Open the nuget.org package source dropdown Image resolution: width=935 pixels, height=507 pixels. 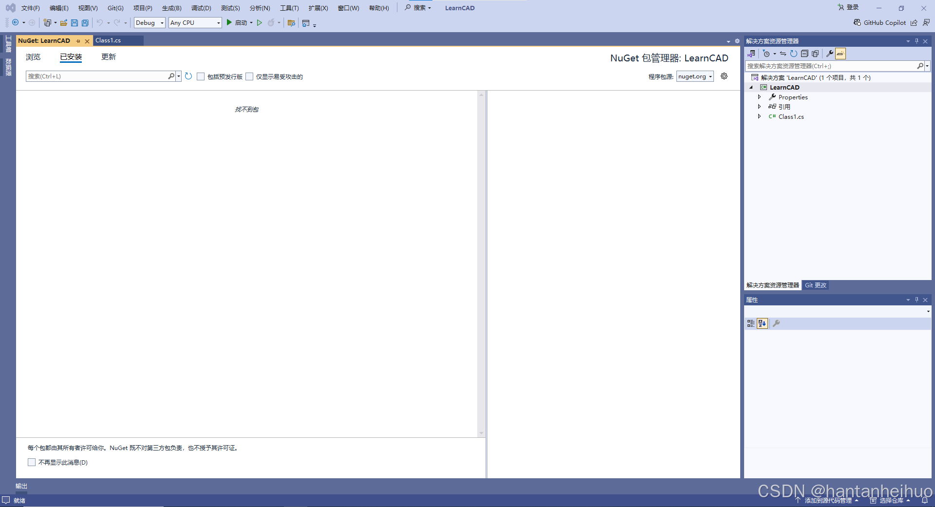[695, 76]
